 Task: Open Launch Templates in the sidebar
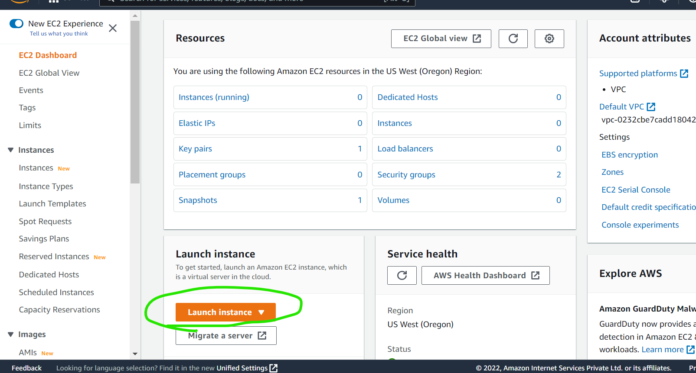52,204
